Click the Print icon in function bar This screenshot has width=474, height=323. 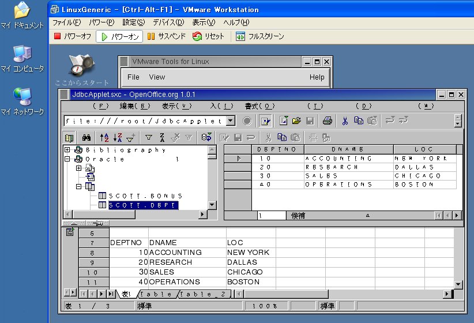[328, 121]
